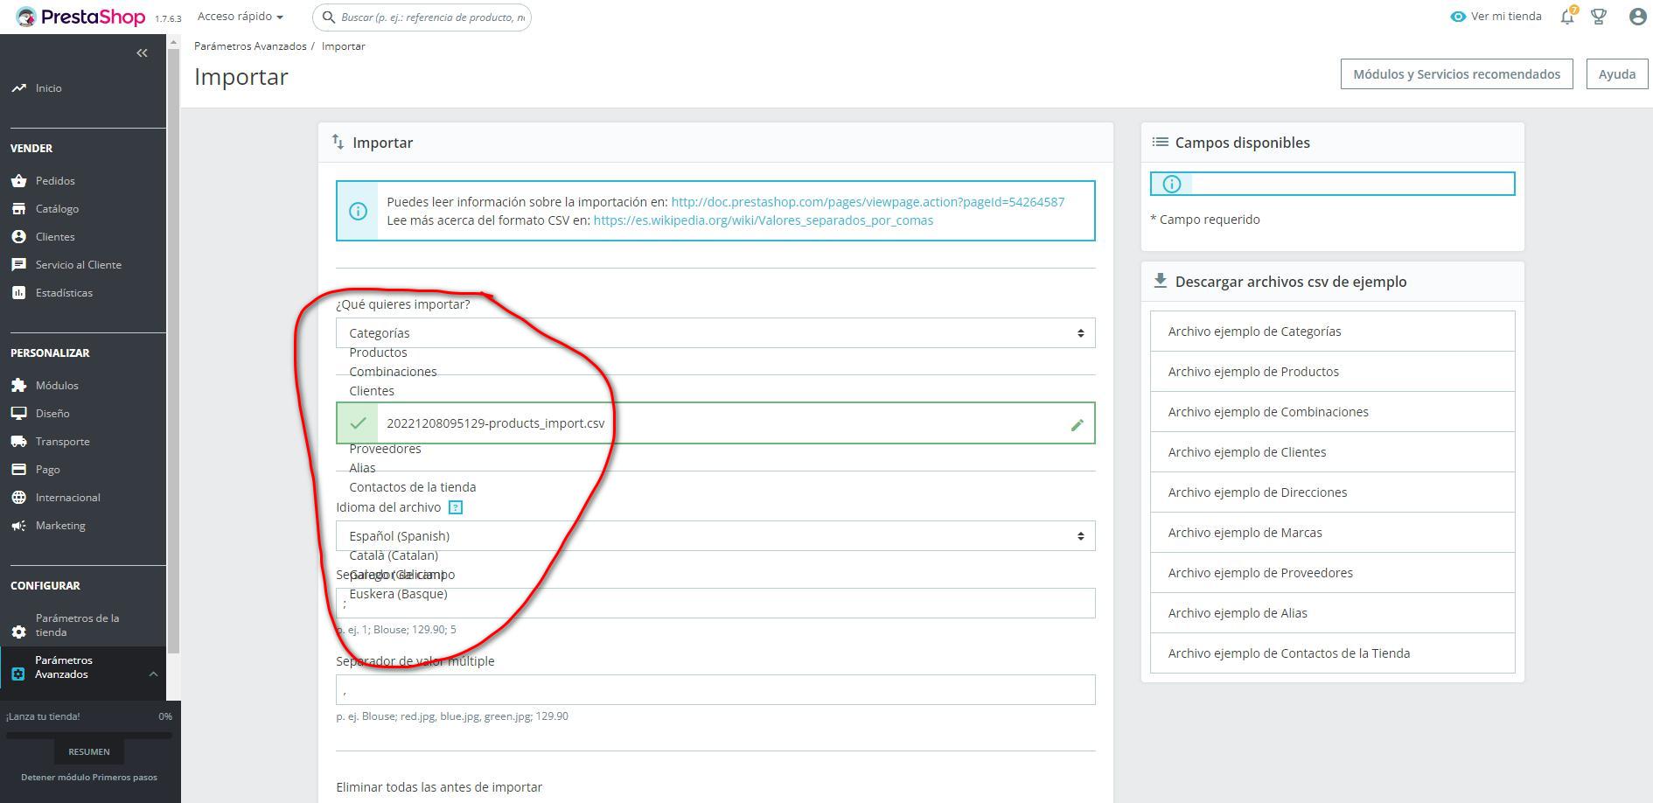This screenshot has width=1653, height=803.
Task: Click Parámetros Avanzados breadcrumb
Action: pyautogui.click(x=250, y=46)
